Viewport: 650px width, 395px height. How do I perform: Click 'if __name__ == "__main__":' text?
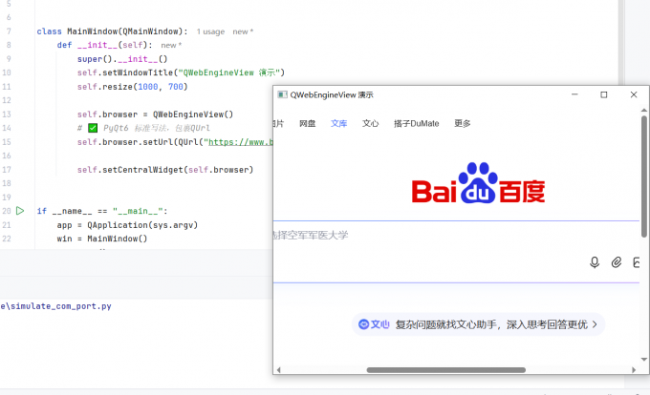tap(102, 211)
